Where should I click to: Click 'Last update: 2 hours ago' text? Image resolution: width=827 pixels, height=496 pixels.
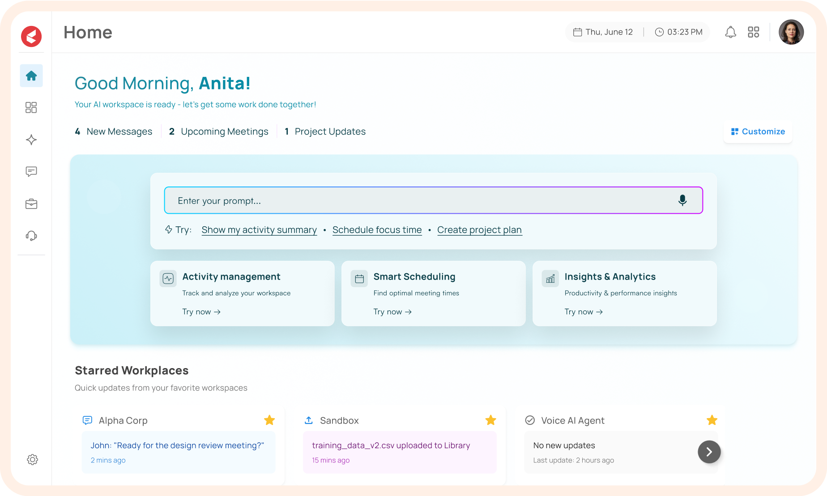click(x=574, y=460)
